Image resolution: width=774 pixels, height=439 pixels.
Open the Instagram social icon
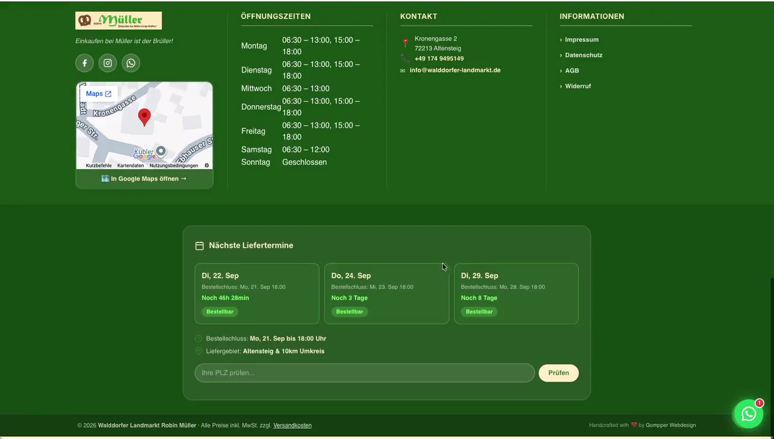click(x=108, y=63)
